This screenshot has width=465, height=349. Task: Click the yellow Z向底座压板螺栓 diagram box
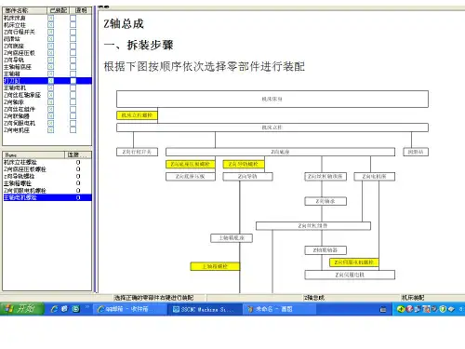click(191, 165)
